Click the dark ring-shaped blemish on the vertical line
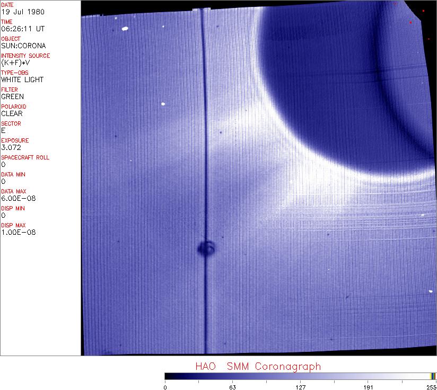437x390 pixels. tap(206, 247)
